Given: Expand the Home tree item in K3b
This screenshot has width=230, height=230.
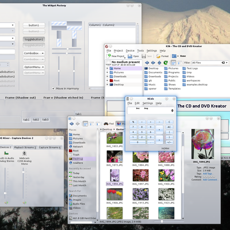Looking at the screenshot, I should [107, 68].
